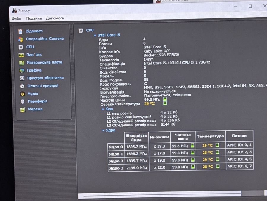Go to Графіка section

[34, 70]
